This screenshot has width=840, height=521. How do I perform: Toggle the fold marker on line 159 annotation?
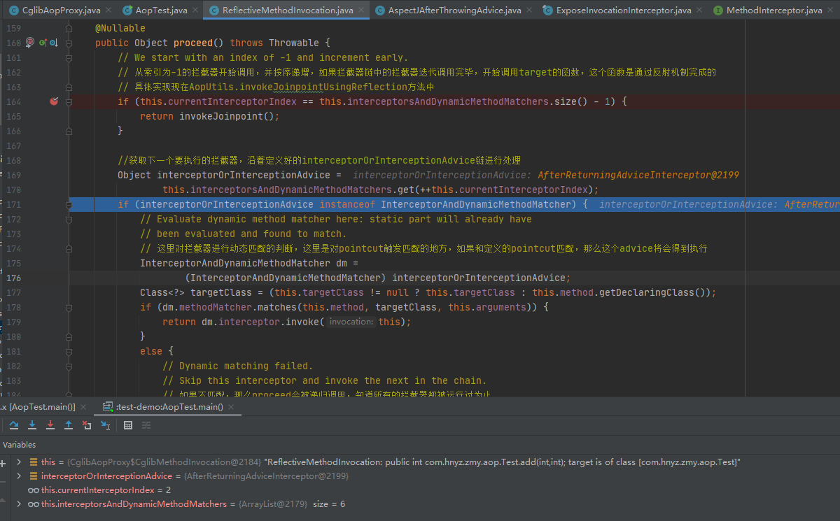point(69,28)
